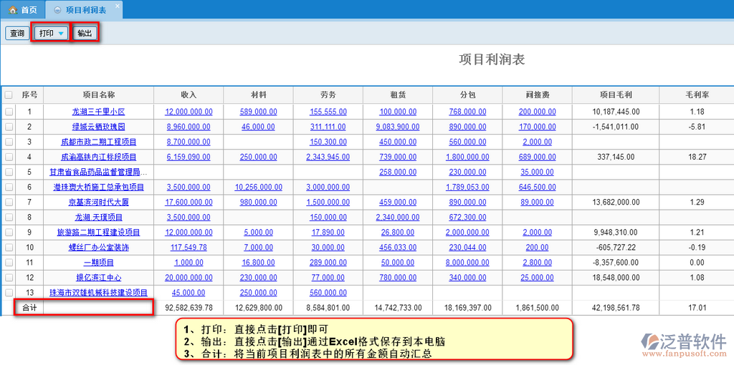
Task: Click income 17,600,000.00 for 京基滨河时代大厦
Action: 189,202
